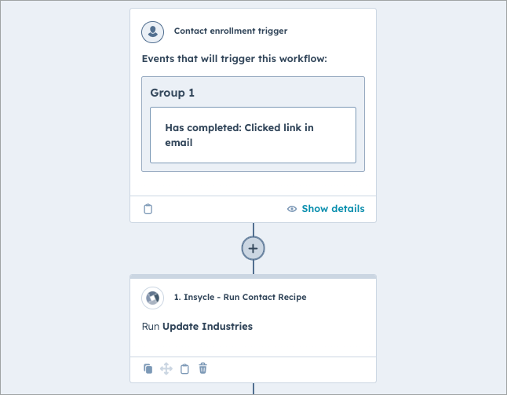The image size is (507, 395).
Task: Click the Insycle app logo icon
Action: [x=152, y=298]
